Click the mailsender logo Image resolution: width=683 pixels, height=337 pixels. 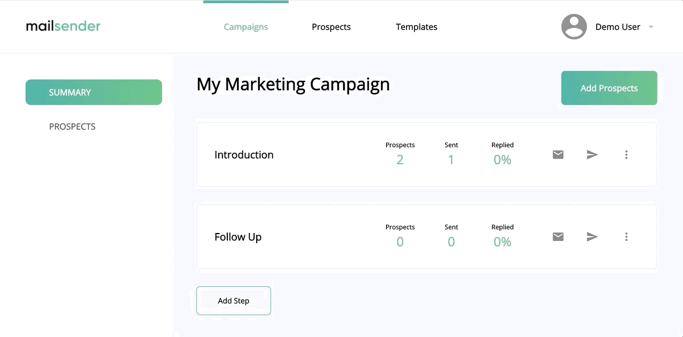pyautogui.click(x=63, y=26)
